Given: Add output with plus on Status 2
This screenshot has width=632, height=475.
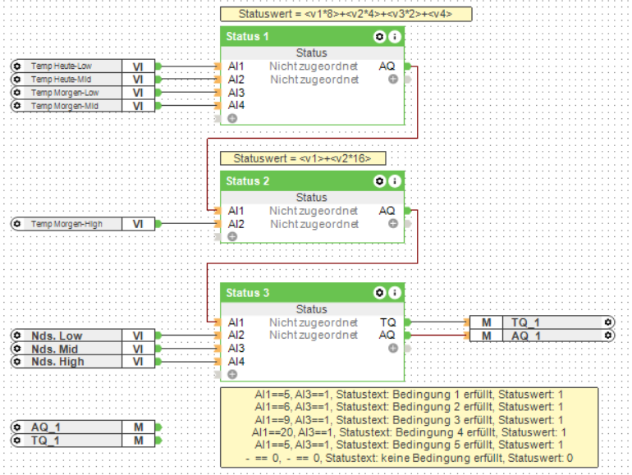Looking at the screenshot, I should pos(393,224).
